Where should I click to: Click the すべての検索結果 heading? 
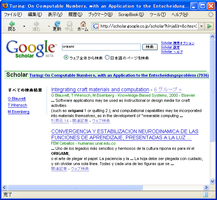(x=25, y=90)
